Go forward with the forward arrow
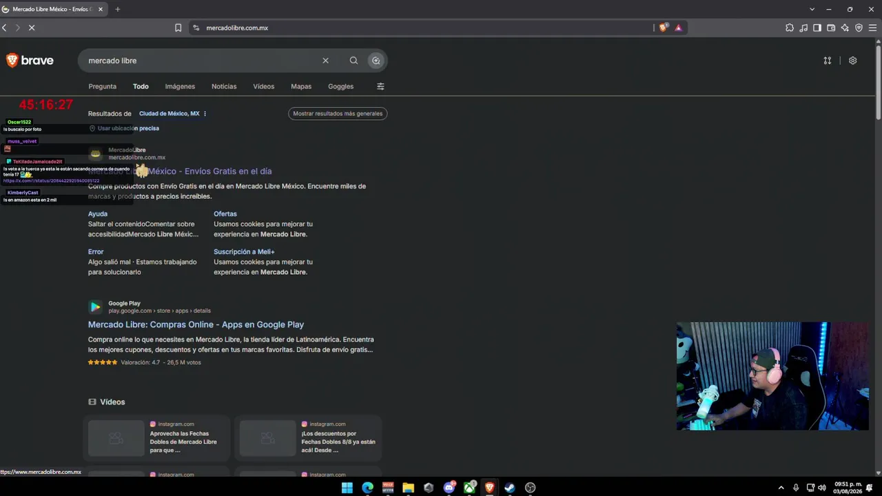 click(17, 28)
